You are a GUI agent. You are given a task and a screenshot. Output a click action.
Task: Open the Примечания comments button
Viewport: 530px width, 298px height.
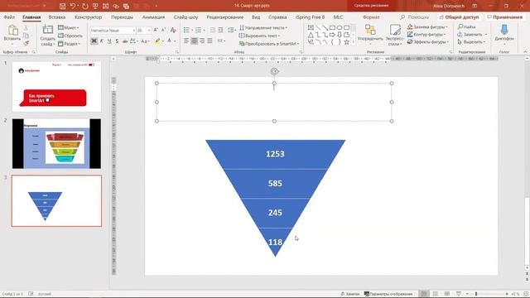tap(505, 17)
